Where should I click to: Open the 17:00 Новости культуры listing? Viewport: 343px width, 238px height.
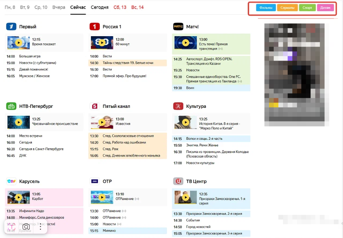pyautogui.click(x=211, y=163)
